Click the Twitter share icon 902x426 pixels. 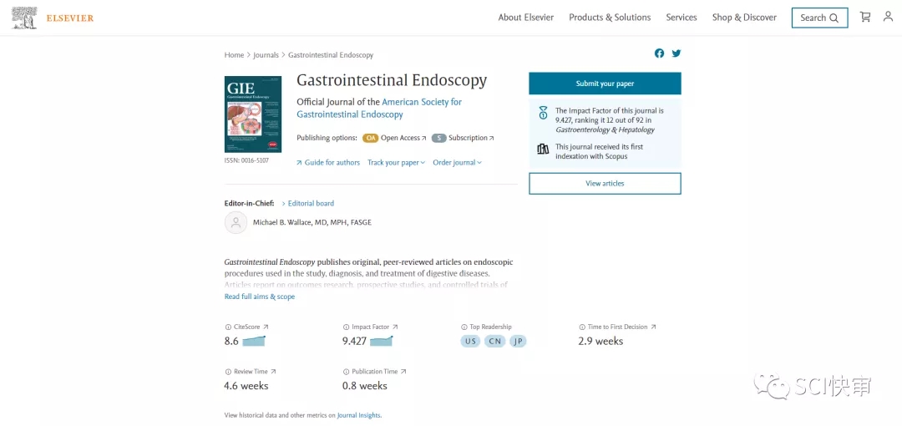coord(676,53)
